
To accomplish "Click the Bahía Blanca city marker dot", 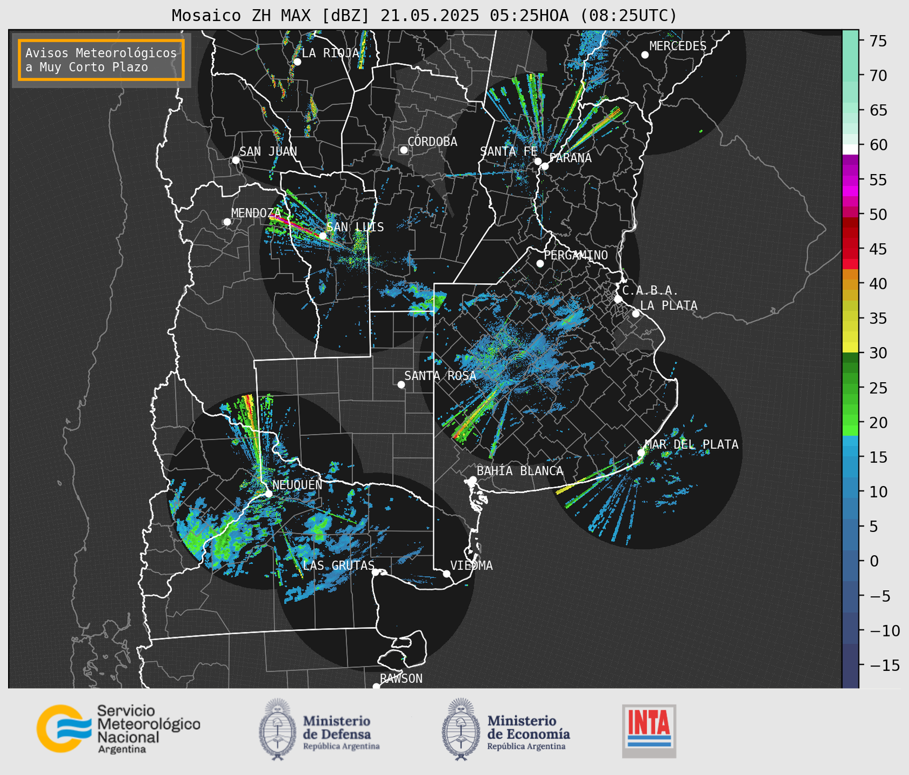I will [473, 480].
